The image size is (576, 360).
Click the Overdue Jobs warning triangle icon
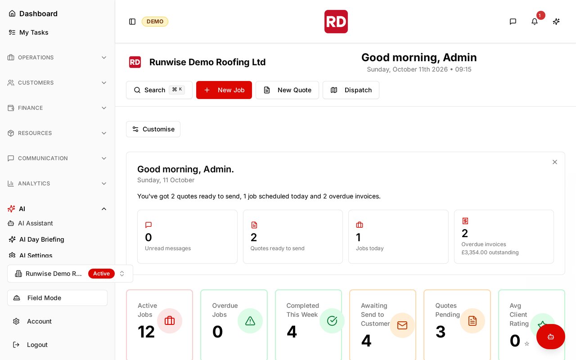[x=250, y=321]
